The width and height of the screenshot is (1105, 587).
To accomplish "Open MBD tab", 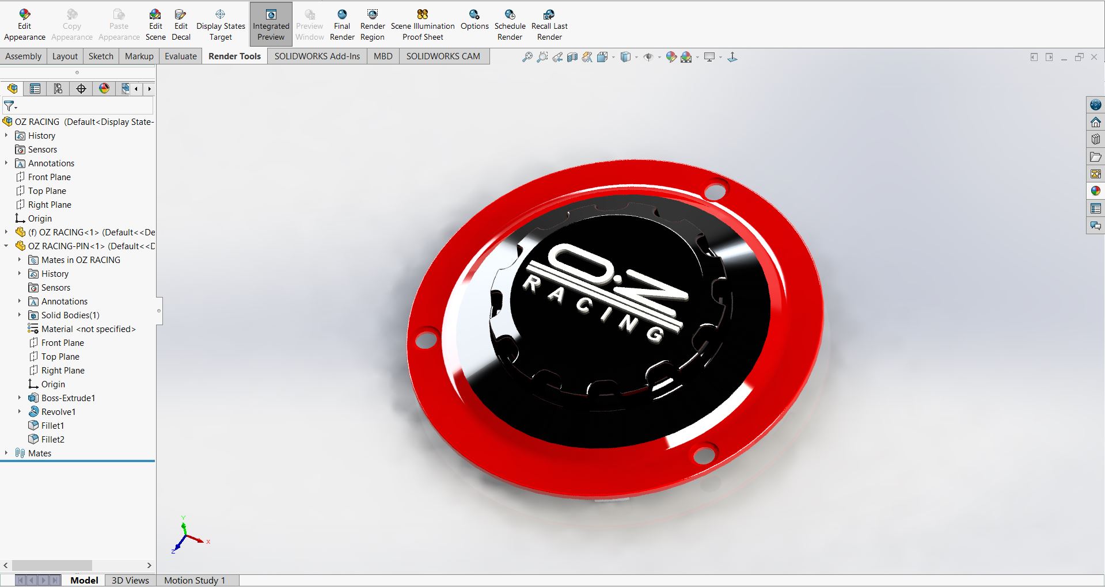I will (383, 56).
